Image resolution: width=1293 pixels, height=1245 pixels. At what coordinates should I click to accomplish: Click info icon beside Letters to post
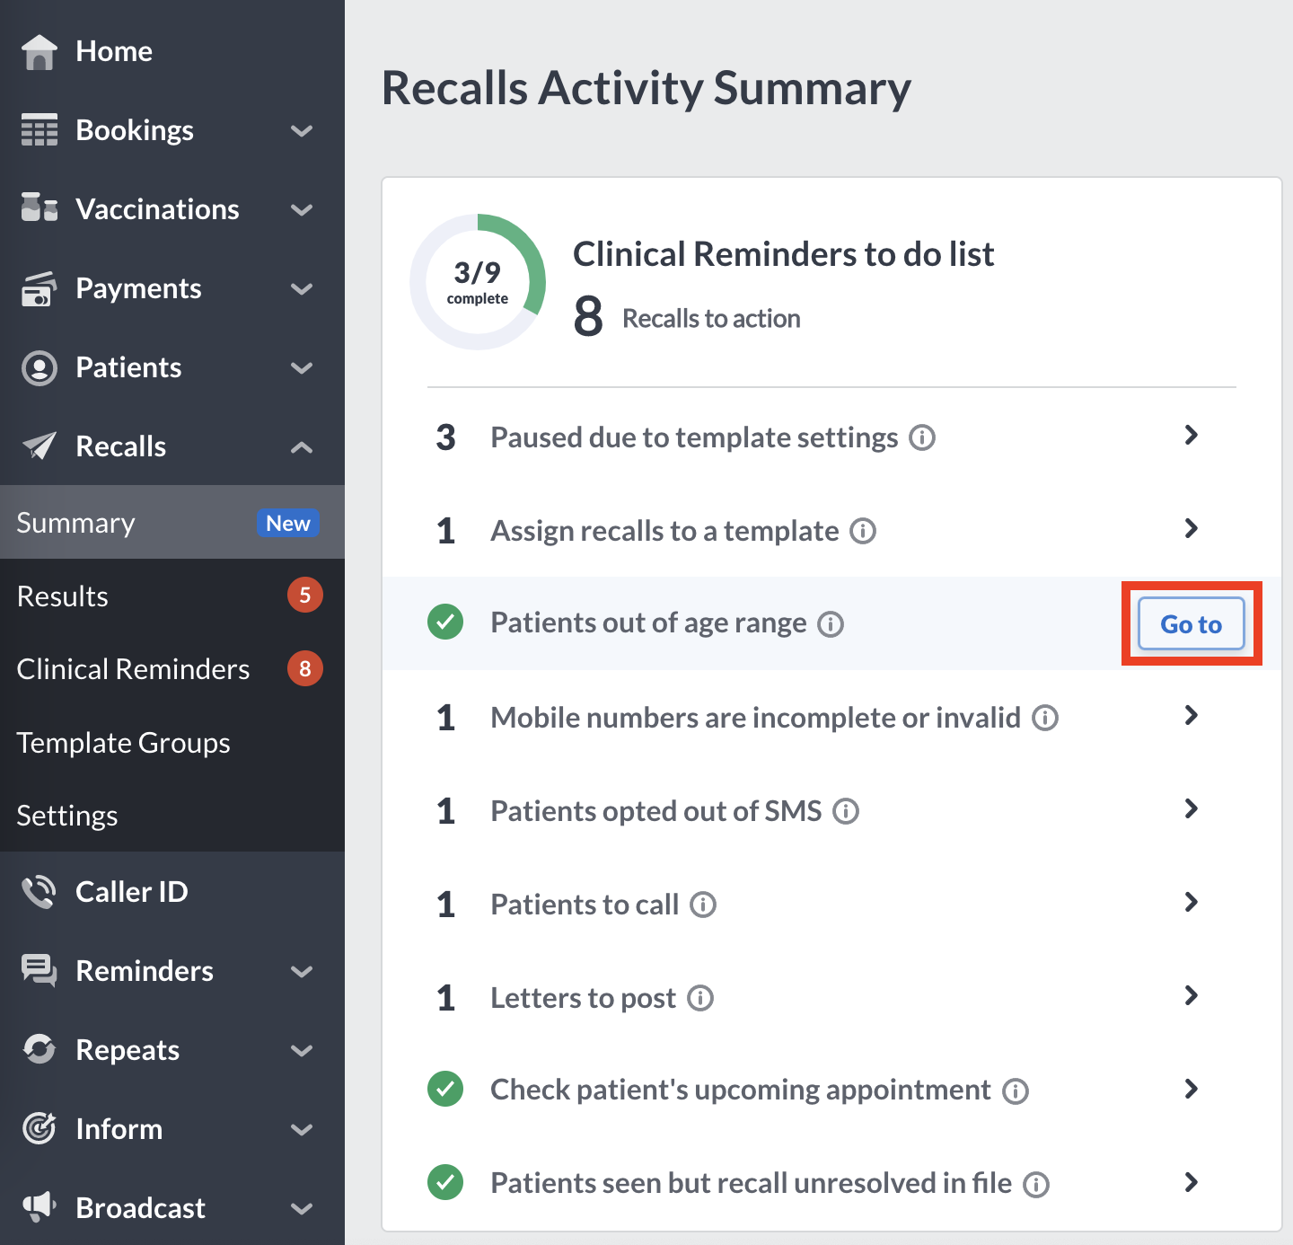tap(700, 998)
